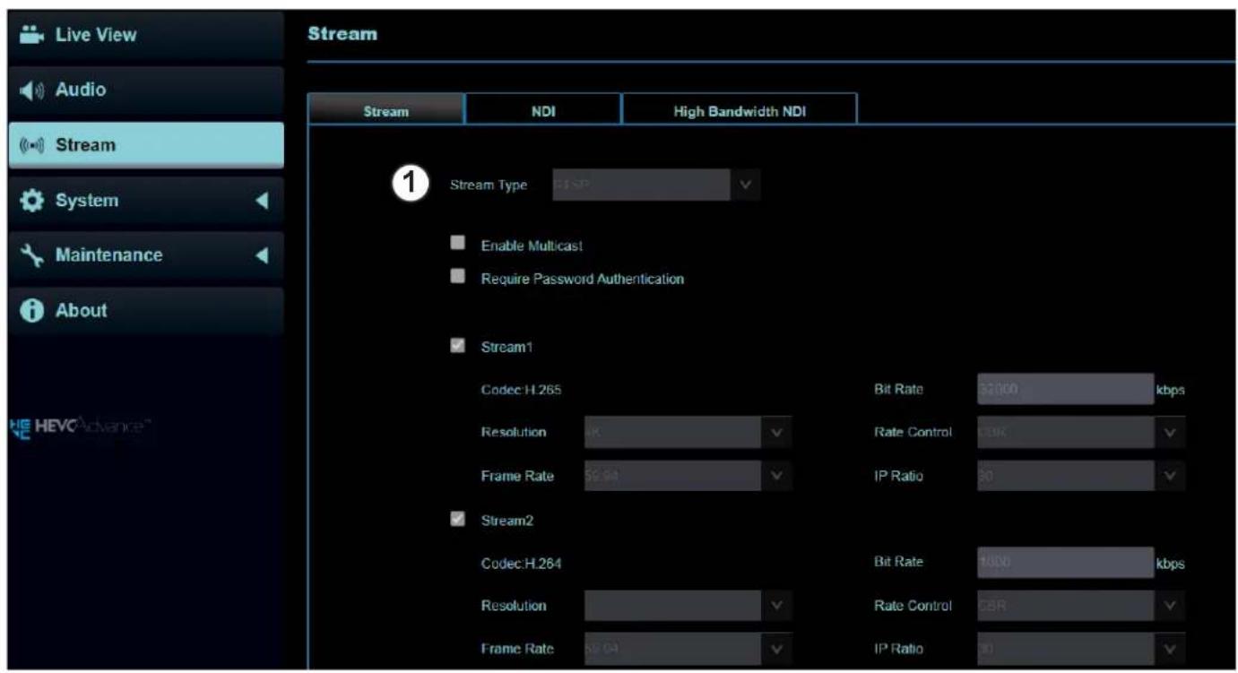Toggle the Stream1 checkbox
Screen dimensions: 1238x673
coord(458,346)
